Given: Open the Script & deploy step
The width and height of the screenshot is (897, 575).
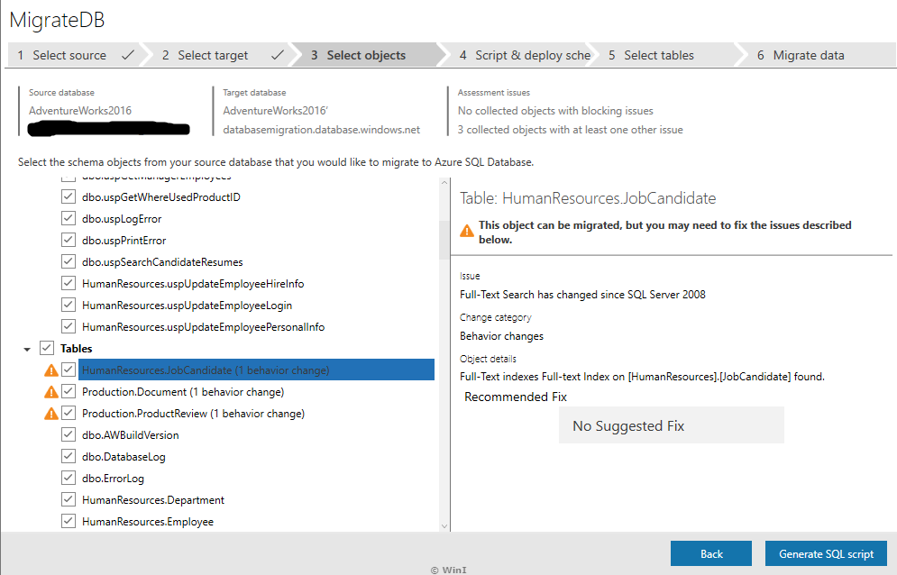Looking at the screenshot, I should [x=523, y=55].
